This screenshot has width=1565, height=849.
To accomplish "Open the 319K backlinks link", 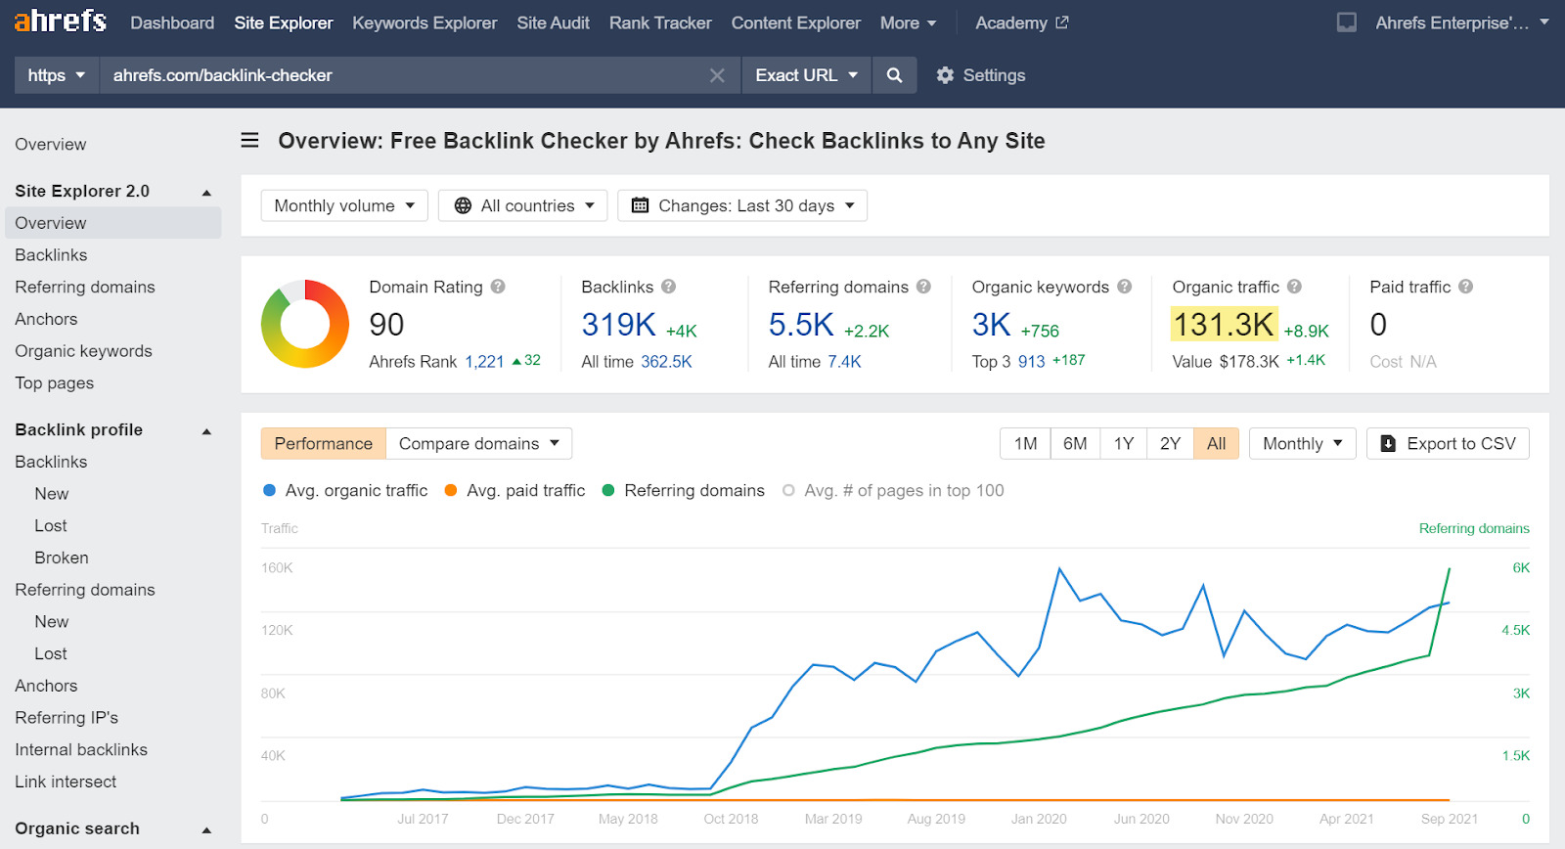I will tap(618, 325).
